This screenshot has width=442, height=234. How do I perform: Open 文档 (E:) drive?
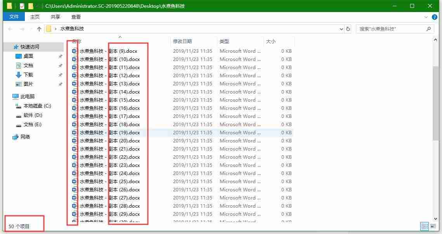click(x=33, y=124)
